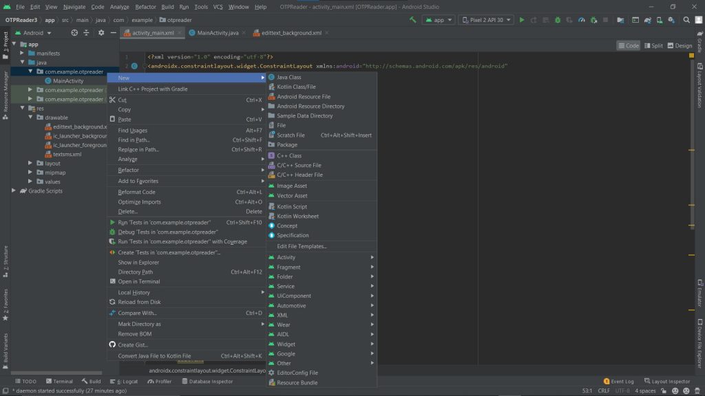This screenshot has height=396, width=705.
Task: Open the Project Structure folder icon in the toolbar
Action: point(620,20)
